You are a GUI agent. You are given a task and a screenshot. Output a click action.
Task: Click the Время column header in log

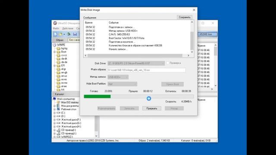coord(88,23)
